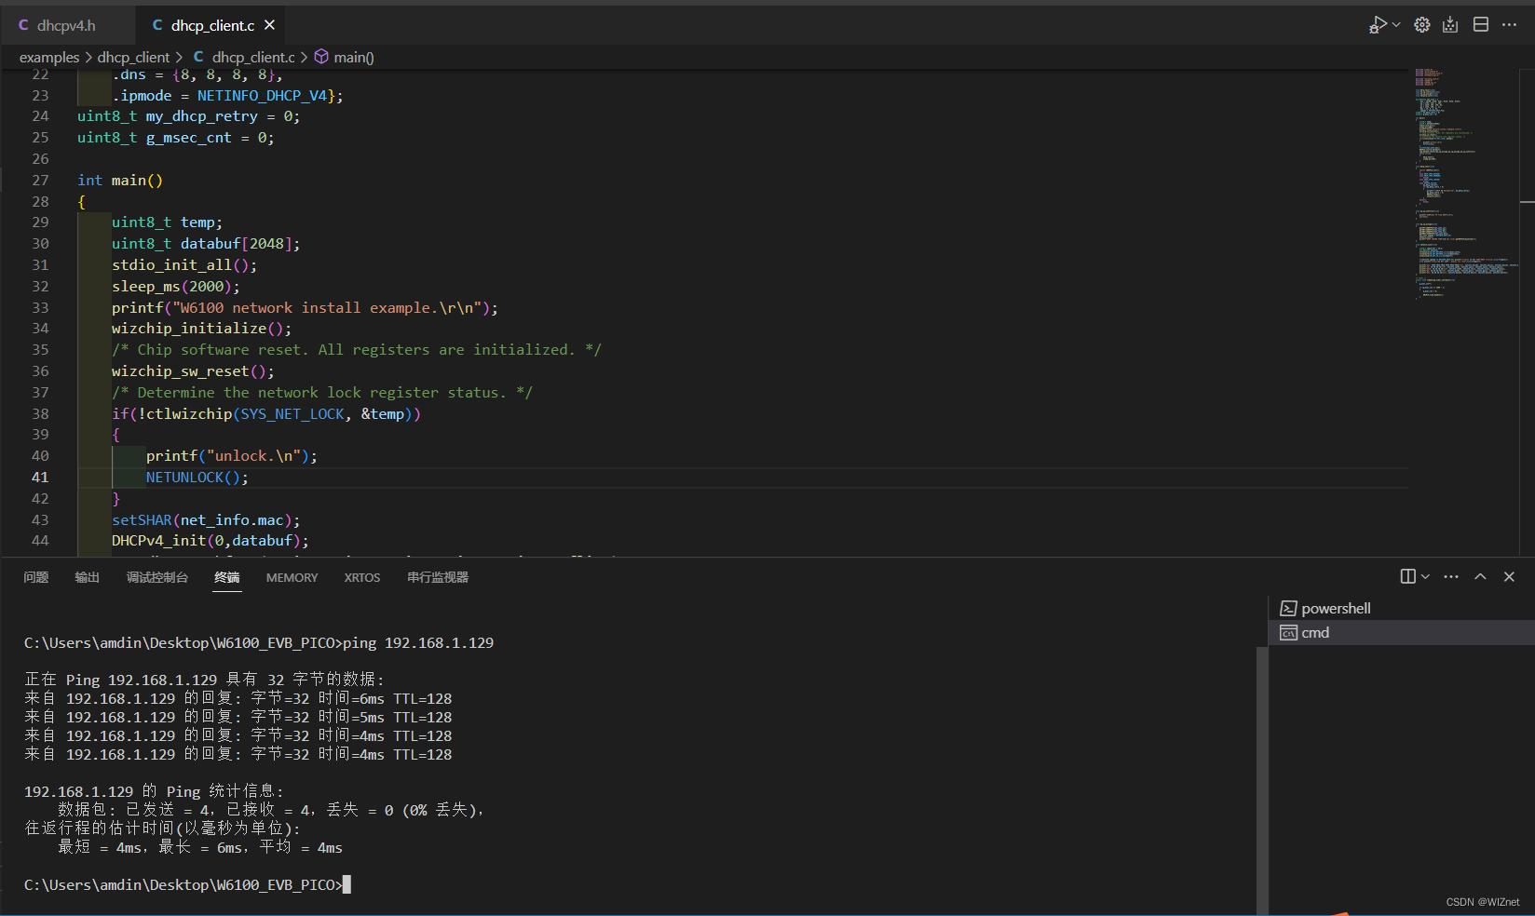Click the 'wizchip_sw_reset();' line
The image size is (1535, 916).
193,370
